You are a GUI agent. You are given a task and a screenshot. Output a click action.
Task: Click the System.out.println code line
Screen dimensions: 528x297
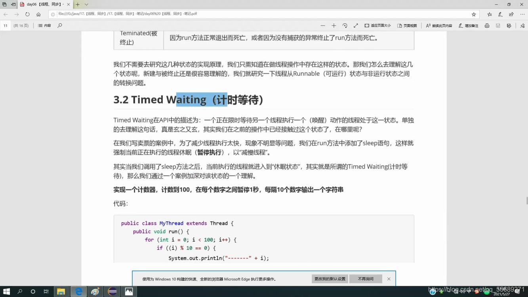coord(219,258)
